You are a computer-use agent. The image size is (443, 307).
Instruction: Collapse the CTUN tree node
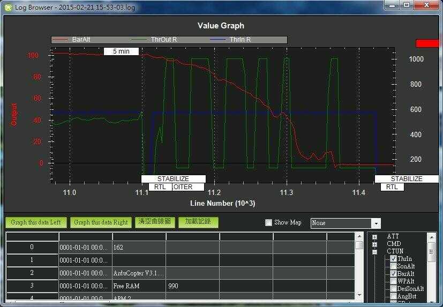(374, 251)
